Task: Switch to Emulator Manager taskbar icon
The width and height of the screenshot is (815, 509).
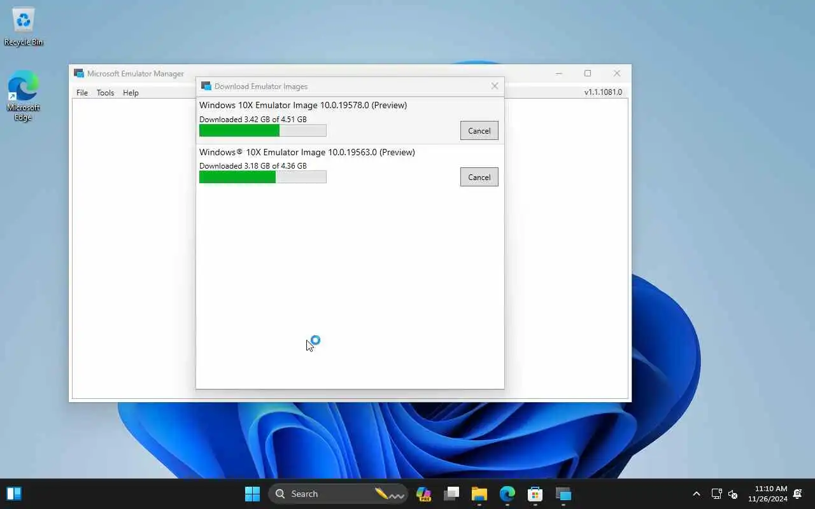Action: click(x=563, y=494)
